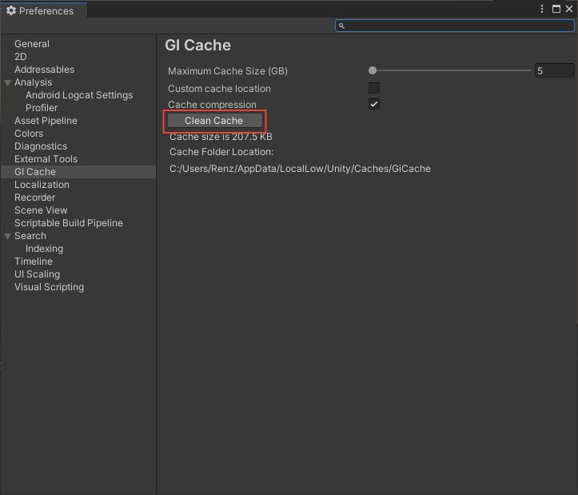Open the Profiler preferences
Viewport: 578px width, 495px height.
42,108
